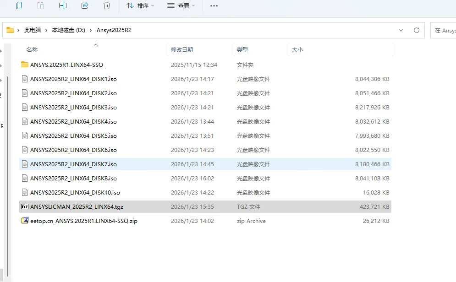Navigate to 本地磁盘 (D:) breadcrumb
This screenshot has height=282, width=456.
(68, 30)
